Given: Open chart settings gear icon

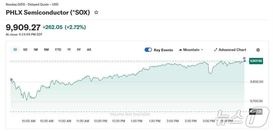Looking at the screenshot, I should [258, 50].
